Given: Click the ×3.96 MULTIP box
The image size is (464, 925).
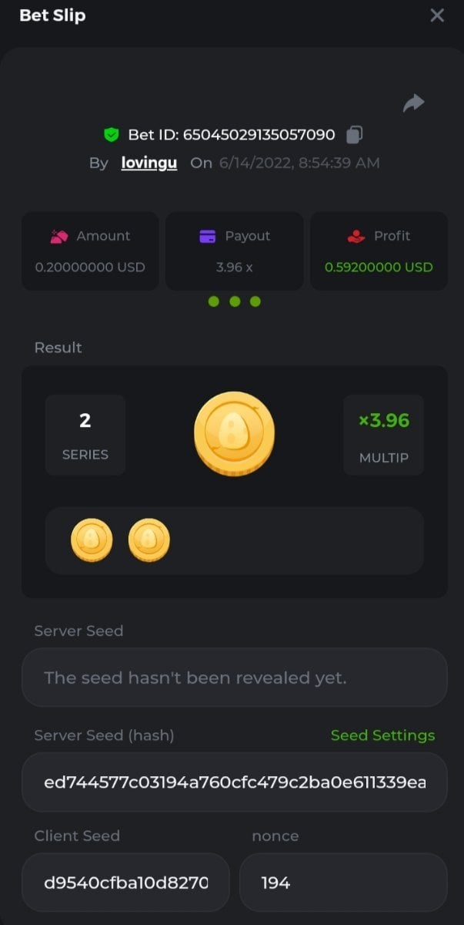Looking at the screenshot, I should pyautogui.click(x=383, y=435).
